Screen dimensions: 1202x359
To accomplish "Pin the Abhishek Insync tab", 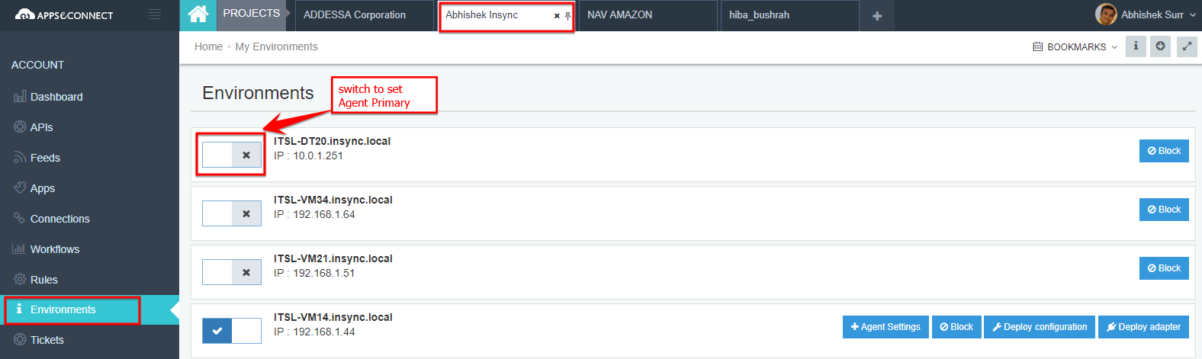I will pyautogui.click(x=567, y=15).
